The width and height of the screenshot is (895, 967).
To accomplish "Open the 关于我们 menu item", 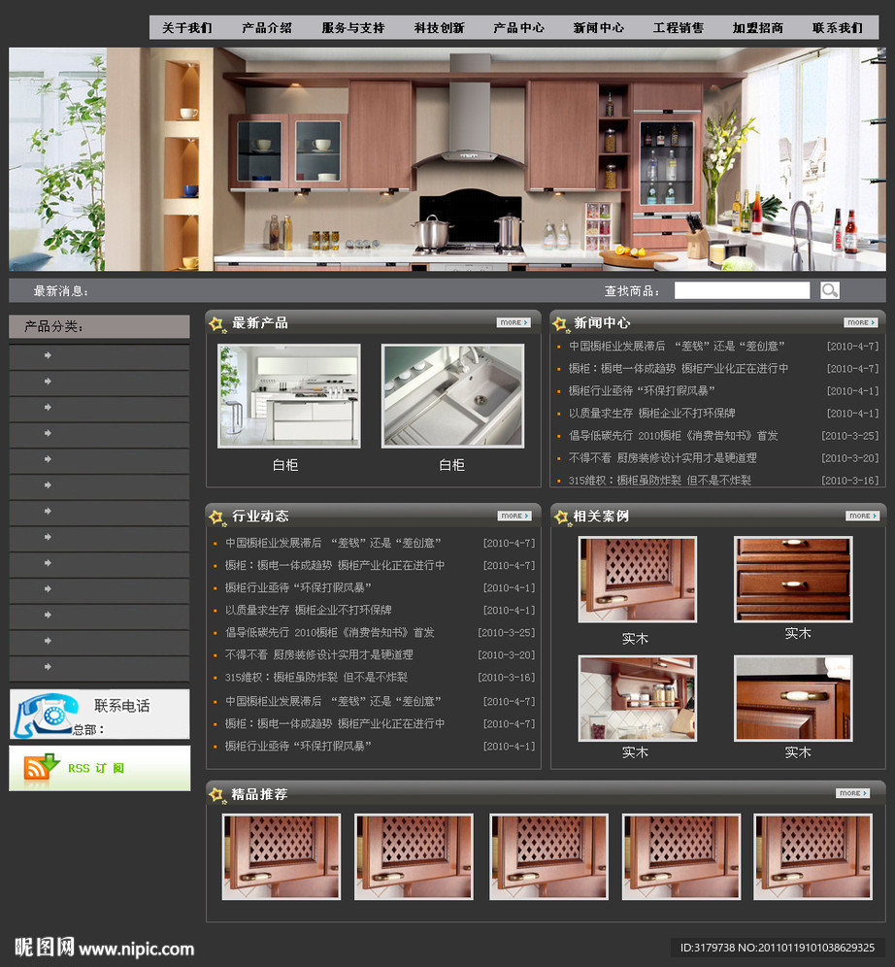I will tap(186, 28).
